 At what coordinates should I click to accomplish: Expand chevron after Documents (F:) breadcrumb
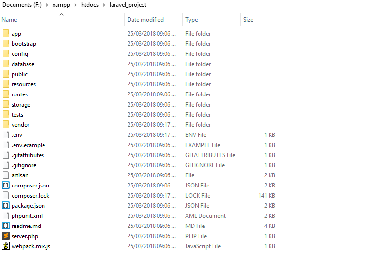click(47, 5)
